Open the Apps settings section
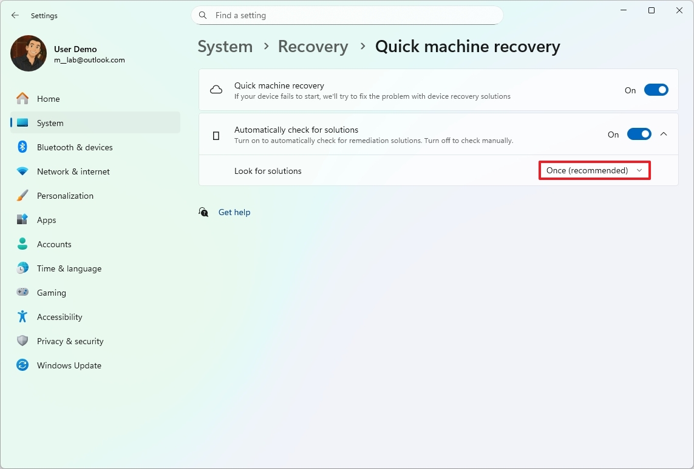694x469 pixels. point(46,219)
